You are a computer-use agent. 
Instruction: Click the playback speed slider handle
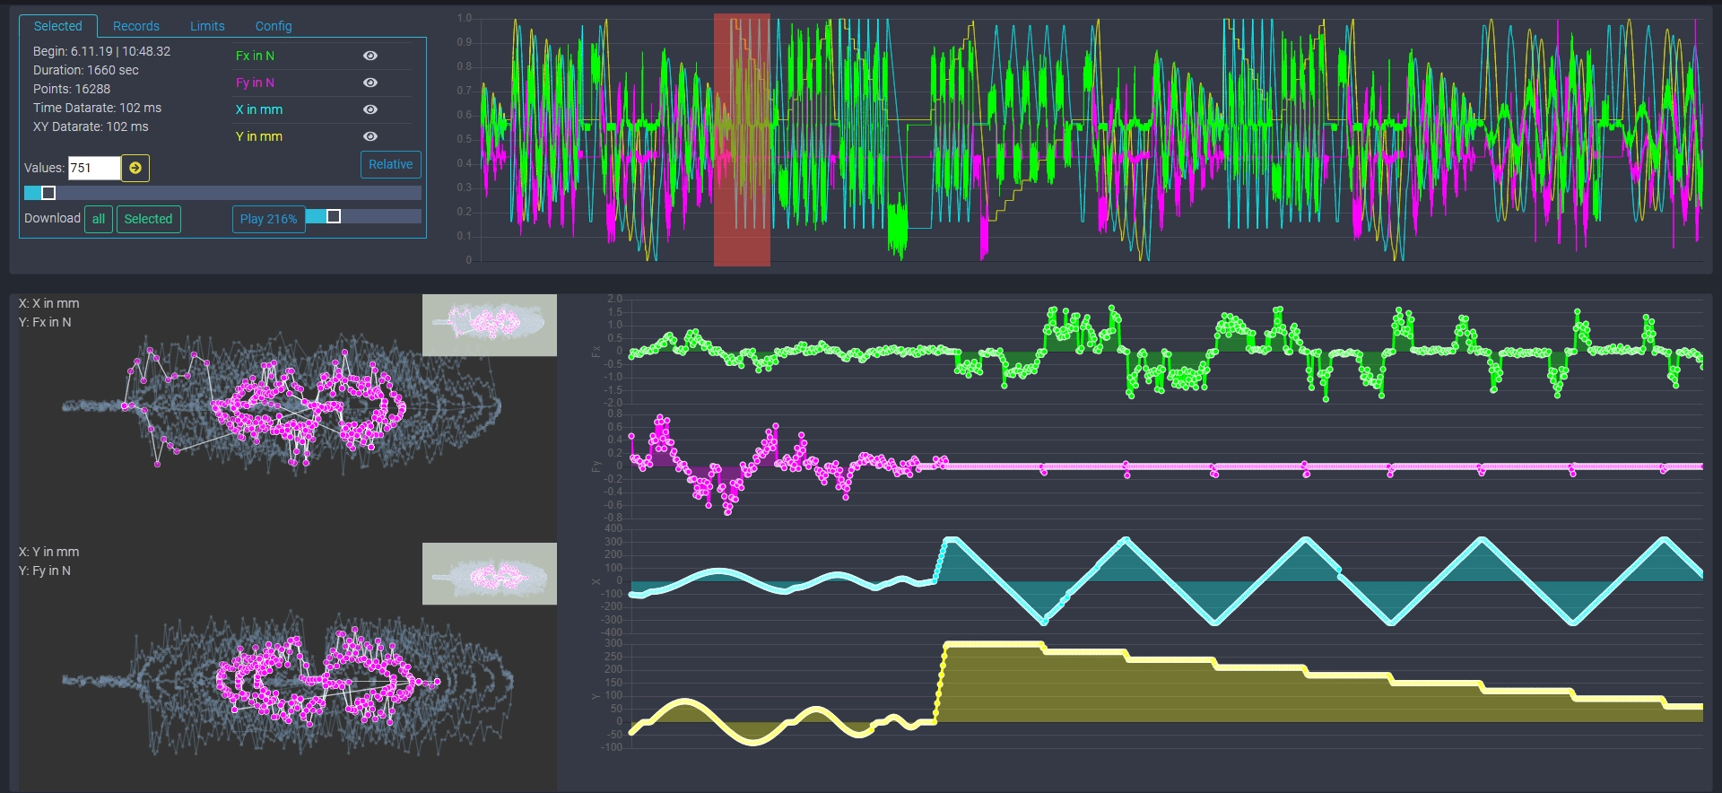coord(334,216)
